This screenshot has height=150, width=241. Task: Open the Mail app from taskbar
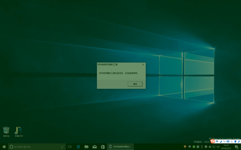[95, 147]
